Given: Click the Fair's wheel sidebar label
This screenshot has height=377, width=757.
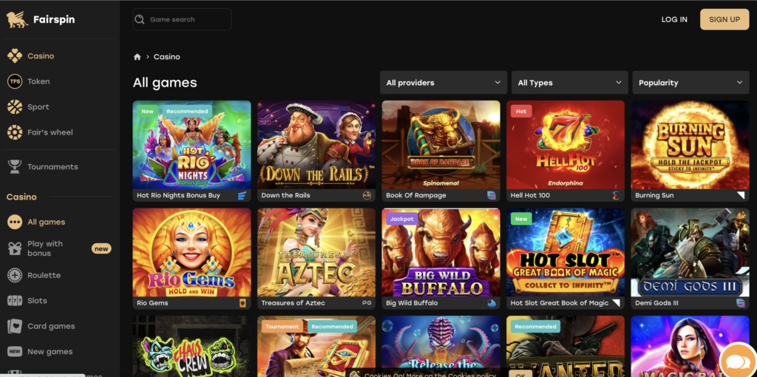Looking at the screenshot, I should point(50,132).
